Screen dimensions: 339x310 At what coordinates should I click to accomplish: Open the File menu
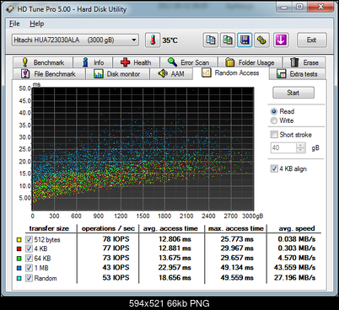tap(14, 24)
